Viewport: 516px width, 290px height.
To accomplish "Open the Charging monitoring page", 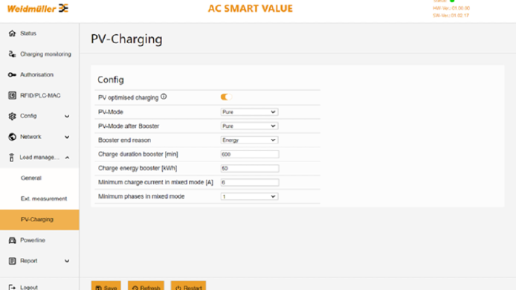I will click(x=45, y=54).
